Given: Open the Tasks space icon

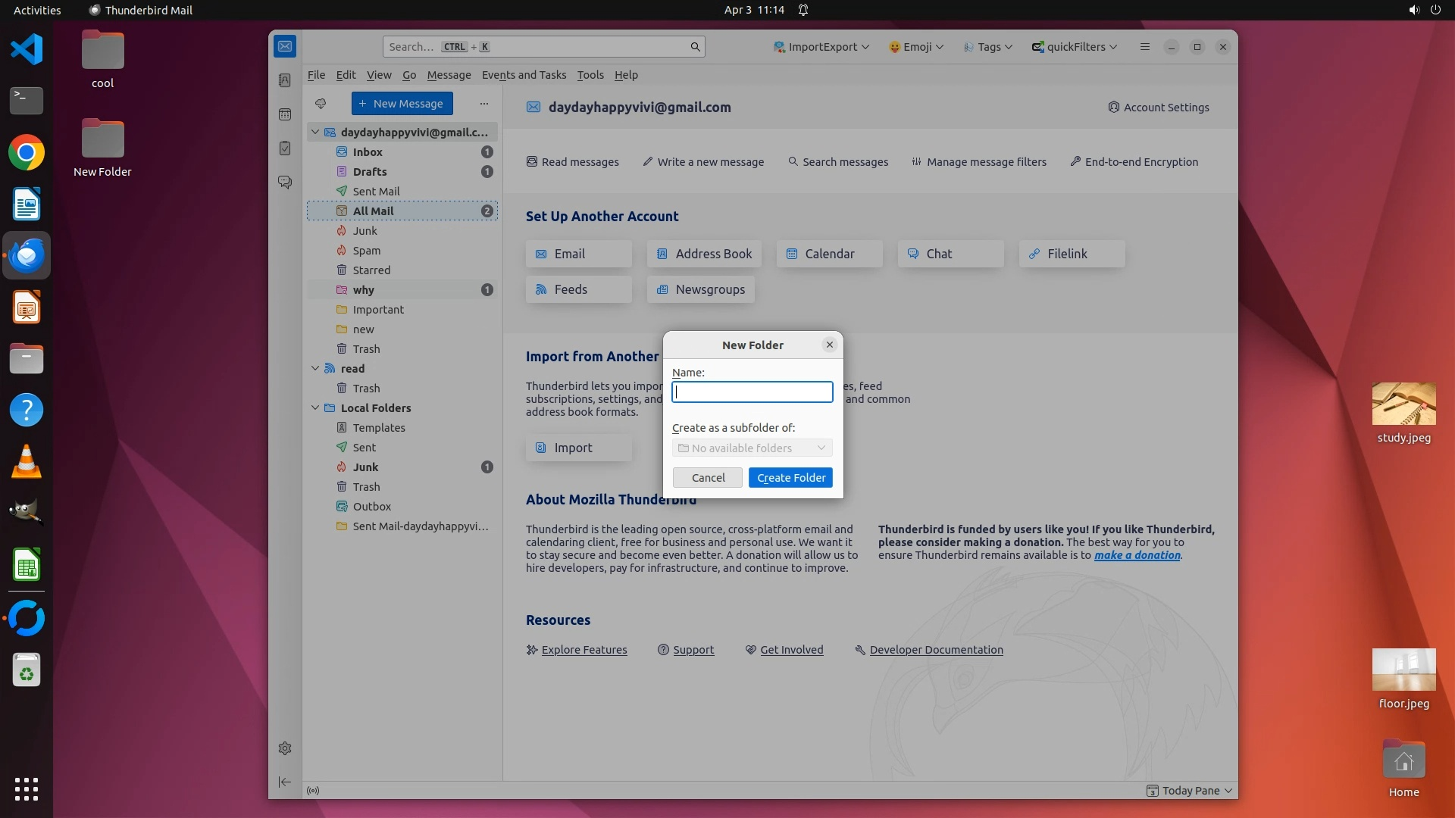Looking at the screenshot, I should [x=285, y=148].
